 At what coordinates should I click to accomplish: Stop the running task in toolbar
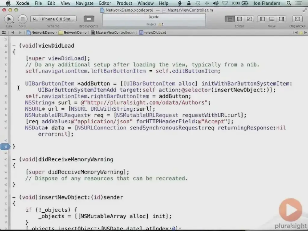tap(23, 19)
